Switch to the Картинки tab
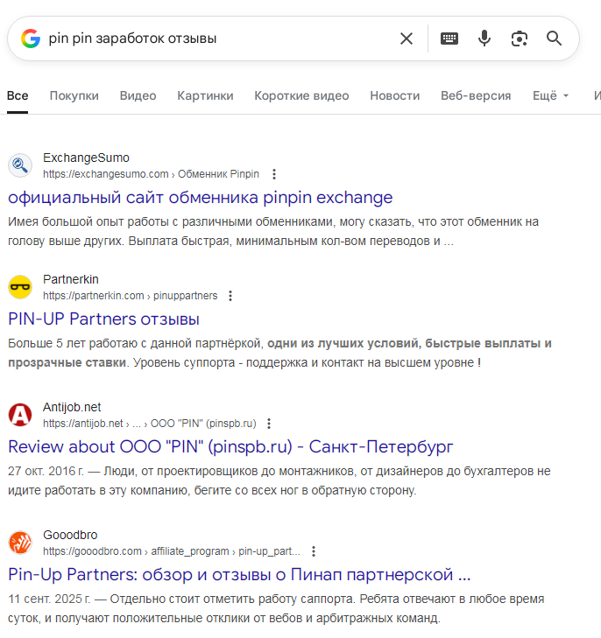Screen dimensions: 601x638 coord(205,95)
